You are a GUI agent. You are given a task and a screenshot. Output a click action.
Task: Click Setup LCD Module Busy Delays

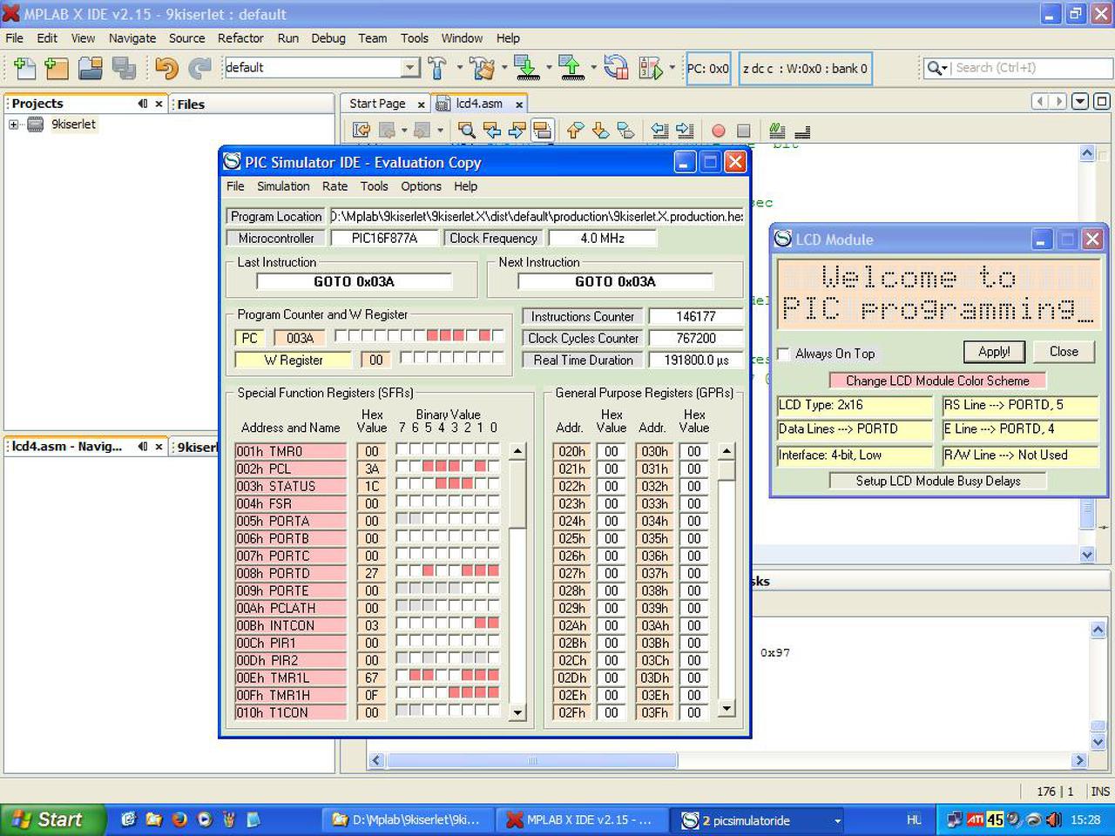(x=937, y=481)
